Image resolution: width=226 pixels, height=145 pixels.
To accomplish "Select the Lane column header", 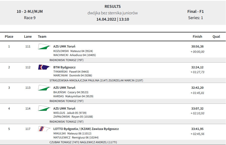I will tap(28, 37).
